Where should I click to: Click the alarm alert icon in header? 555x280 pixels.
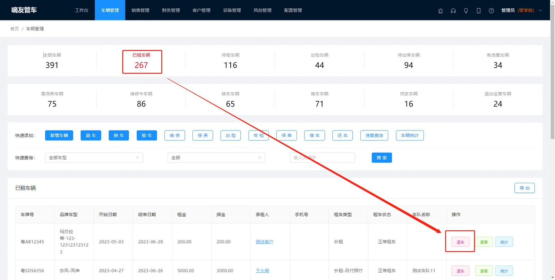click(x=441, y=10)
